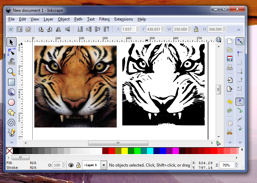Image resolution: width=257 pixels, height=183 pixels.
Task: Expand the toolbox overflow chevron
Action: click(x=11, y=143)
